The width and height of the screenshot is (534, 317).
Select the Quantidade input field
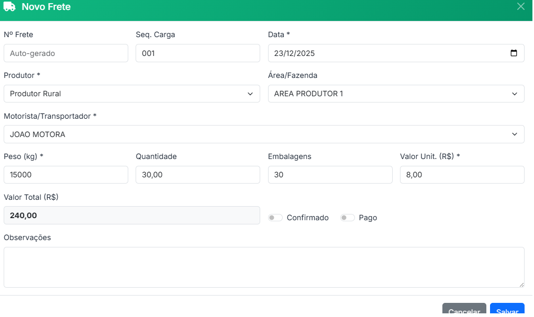pyautogui.click(x=197, y=175)
